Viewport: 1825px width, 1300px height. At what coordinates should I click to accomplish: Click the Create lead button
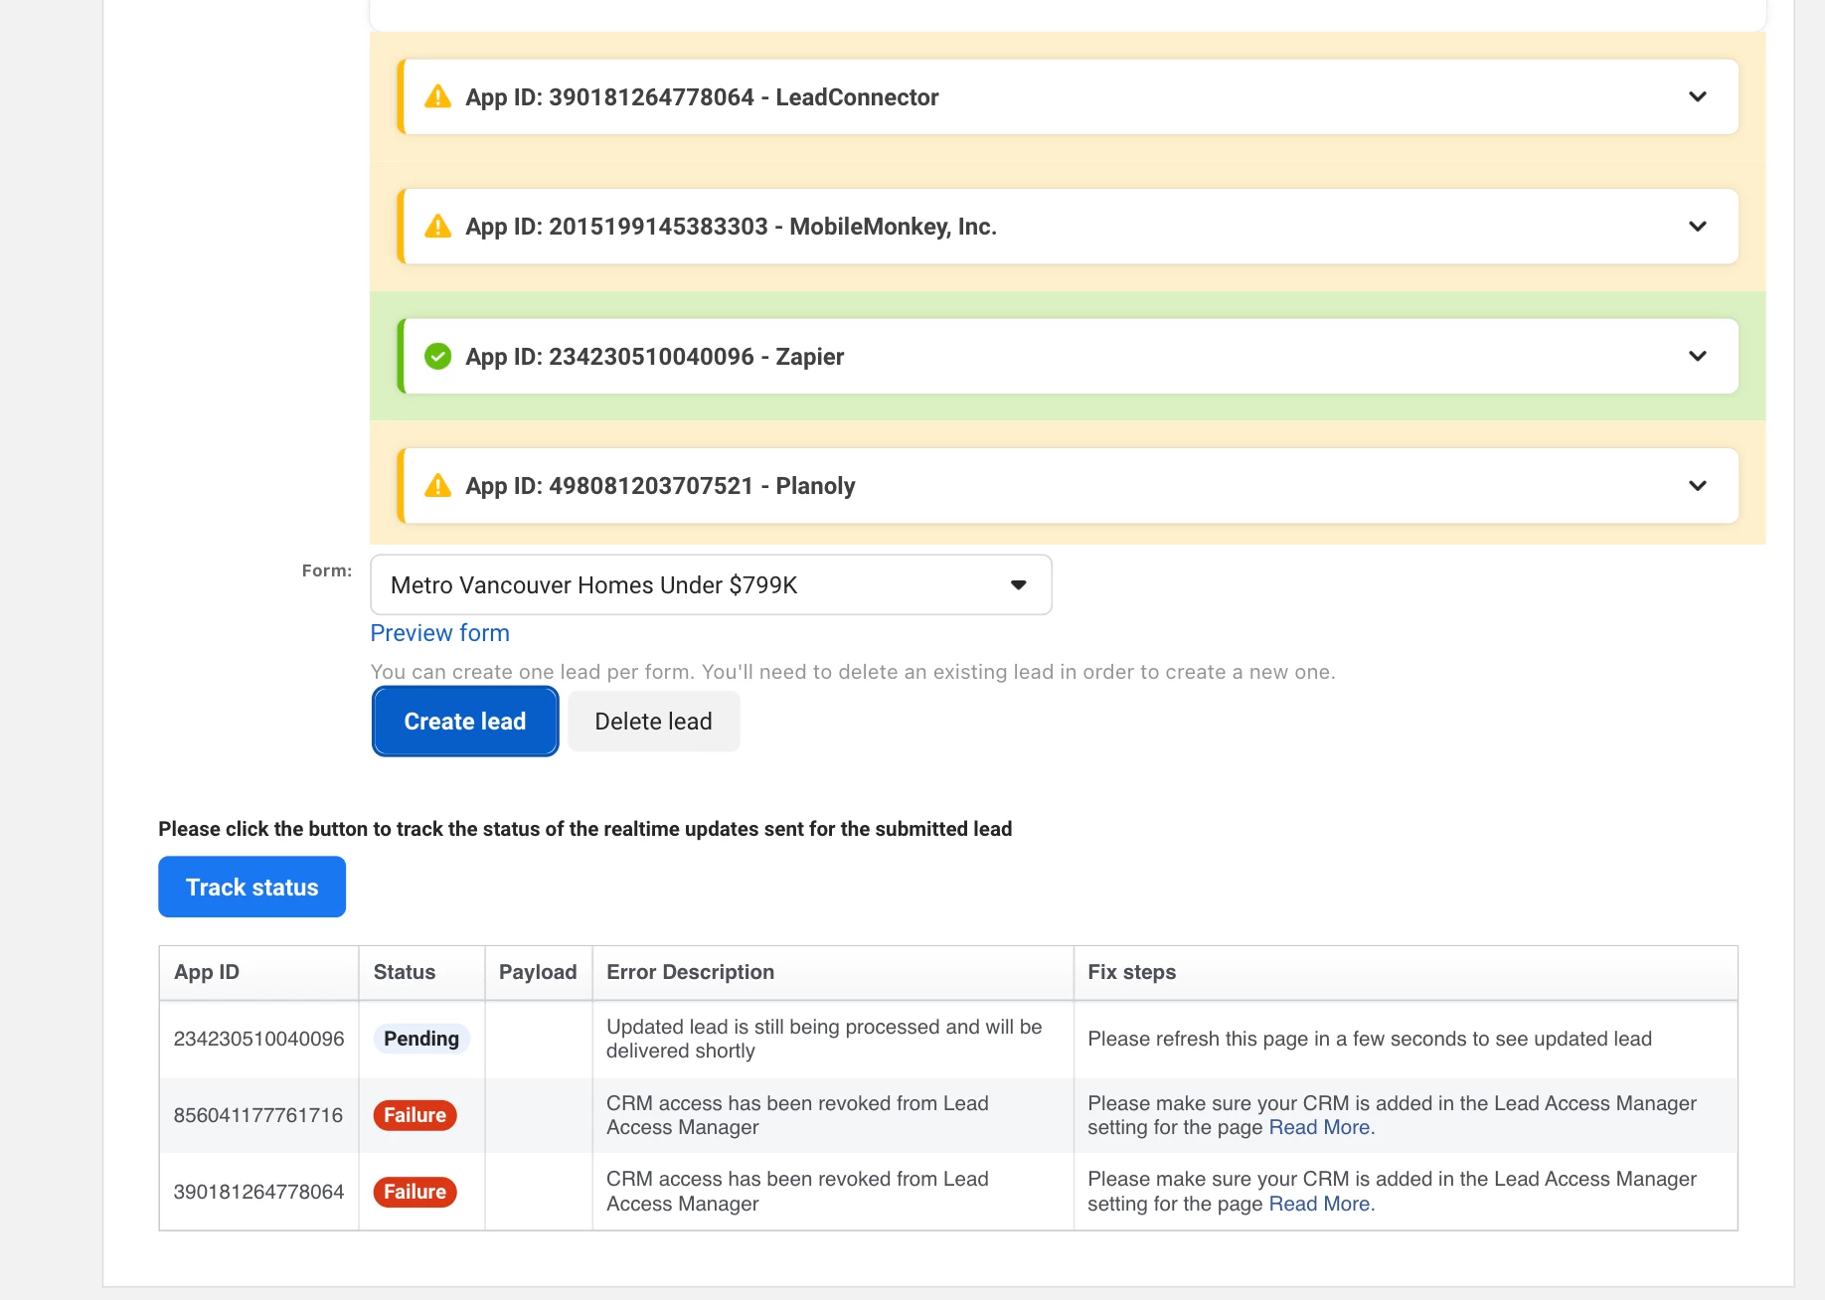point(465,722)
